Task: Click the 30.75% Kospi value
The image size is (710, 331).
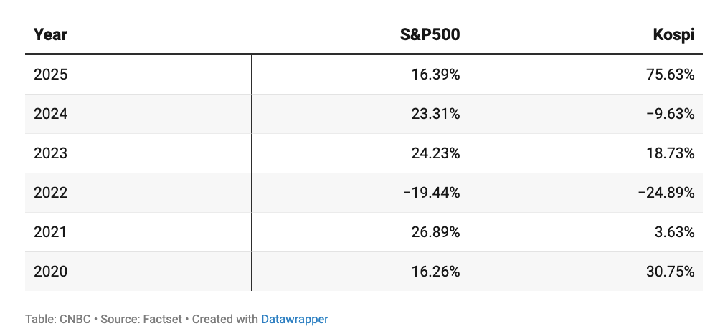Action: click(x=670, y=272)
